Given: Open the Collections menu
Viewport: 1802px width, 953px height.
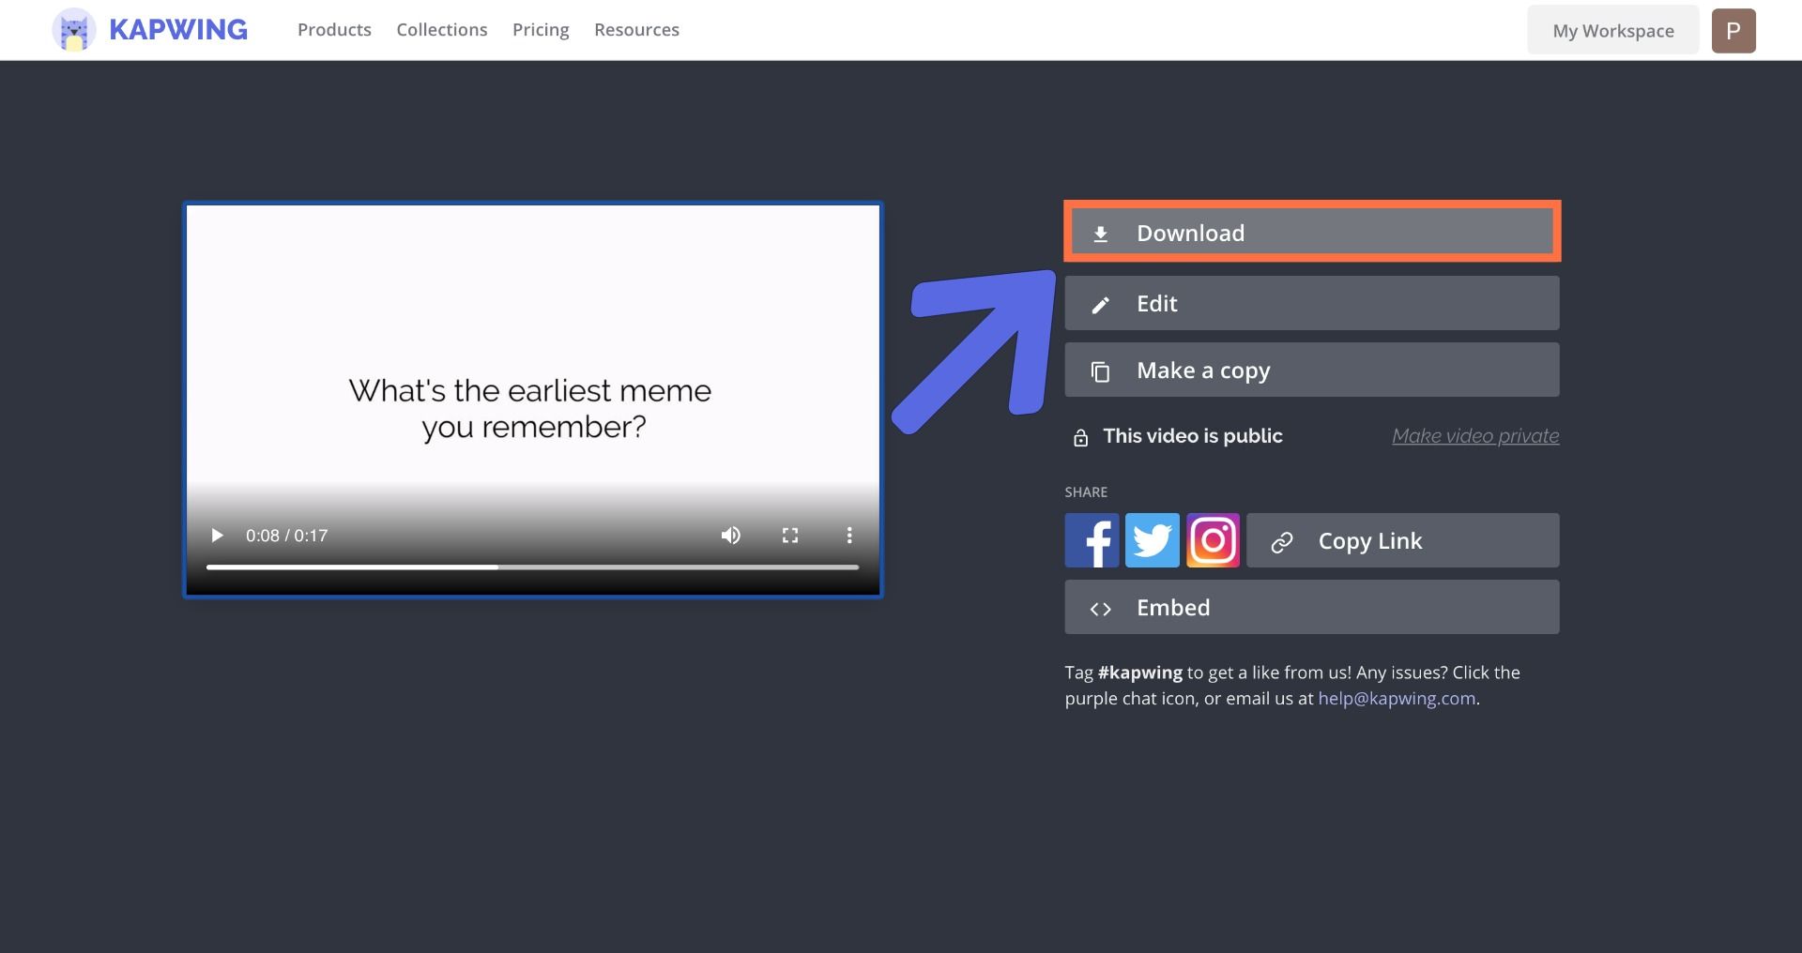Looking at the screenshot, I should click(x=441, y=30).
